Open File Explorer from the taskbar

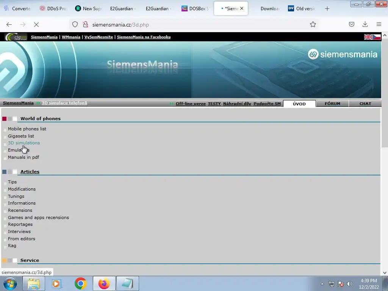click(x=34, y=283)
